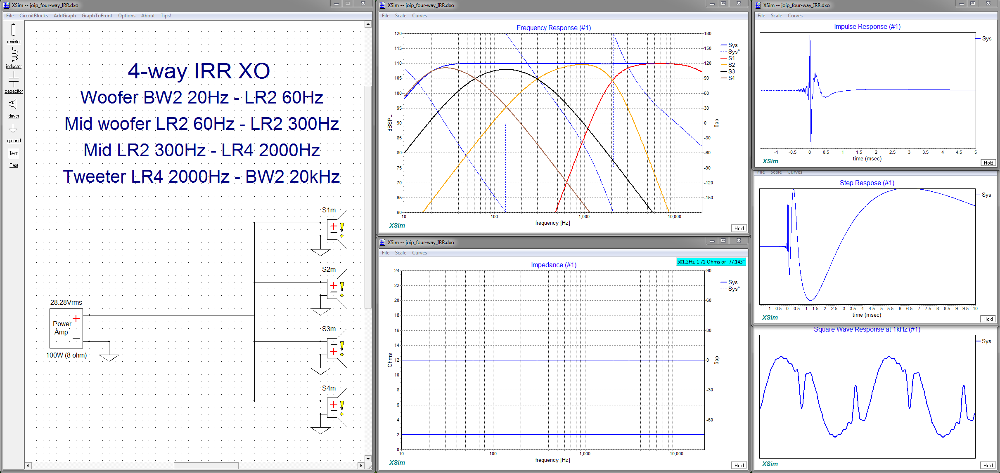Click Hold button in Step Response graph
Screen dimensions: 1000x473
pos(988,319)
